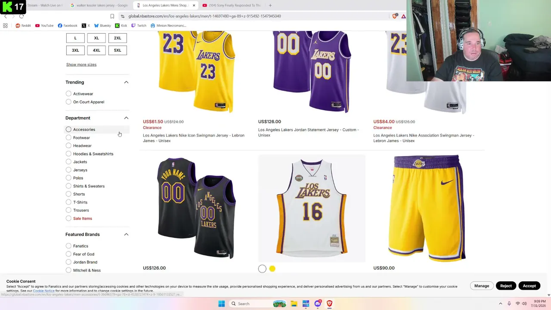551x310 pixels.
Task: Open the site information icon in address bar
Action: 123,16
